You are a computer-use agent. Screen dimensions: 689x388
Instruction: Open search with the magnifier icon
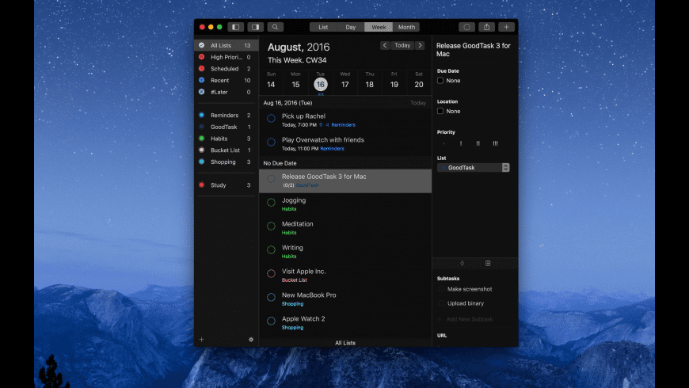275,27
